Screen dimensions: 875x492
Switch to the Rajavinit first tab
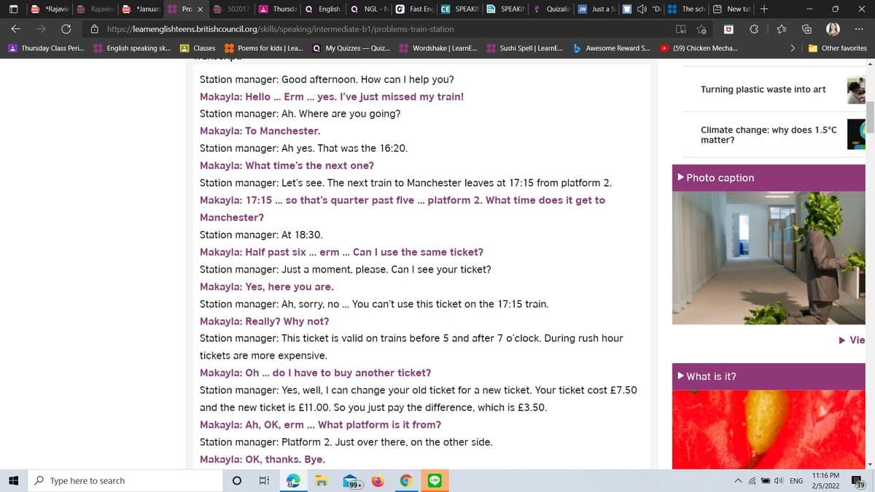pyautogui.click(x=50, y=9)
